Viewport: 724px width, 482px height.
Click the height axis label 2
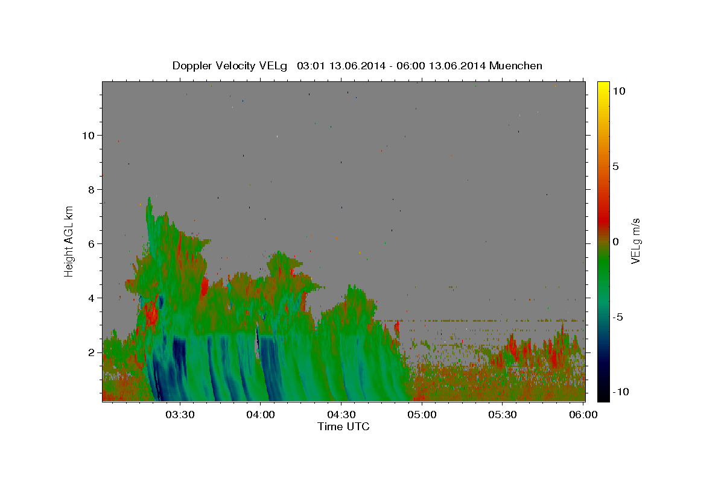92,352
